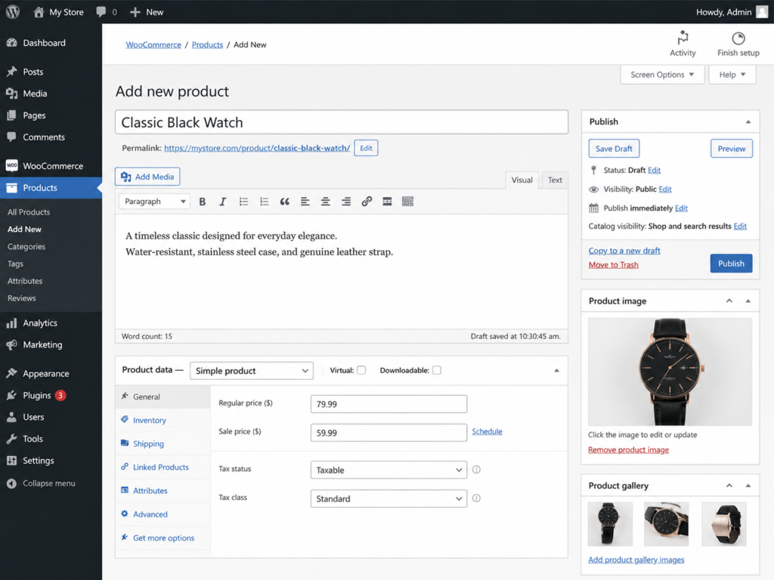774x580 pixels.
Task: Open My Store home icon
Action: [x=39, y=12]
